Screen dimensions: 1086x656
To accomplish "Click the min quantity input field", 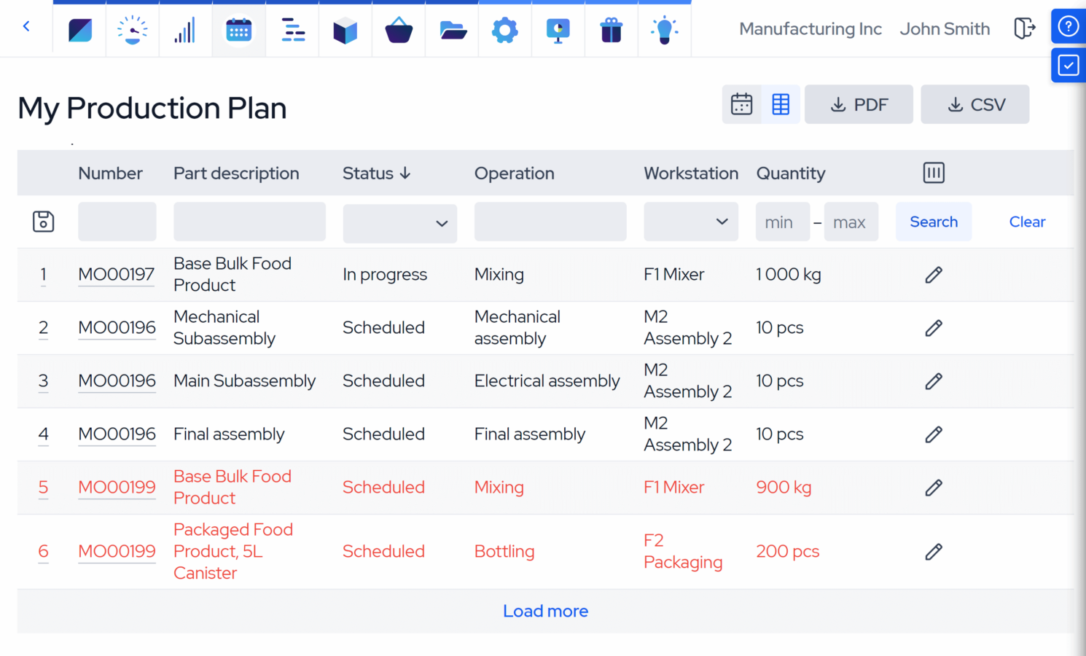I will click(x=782, y=222).
